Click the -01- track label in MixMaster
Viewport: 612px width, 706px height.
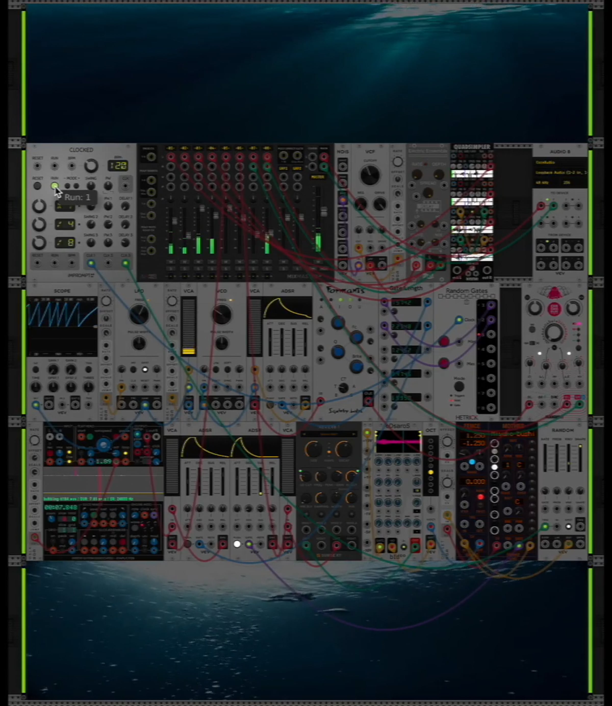(171, 148)
